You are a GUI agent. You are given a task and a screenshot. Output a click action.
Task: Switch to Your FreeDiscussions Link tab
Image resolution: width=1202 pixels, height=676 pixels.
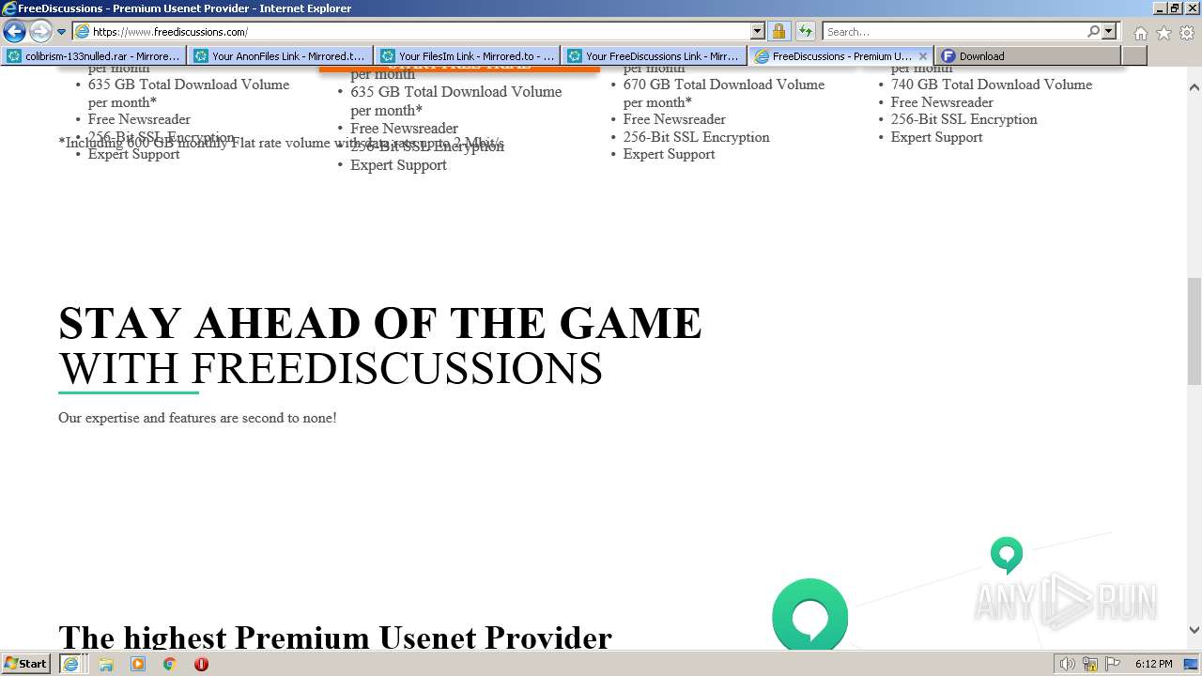point(655,56)
